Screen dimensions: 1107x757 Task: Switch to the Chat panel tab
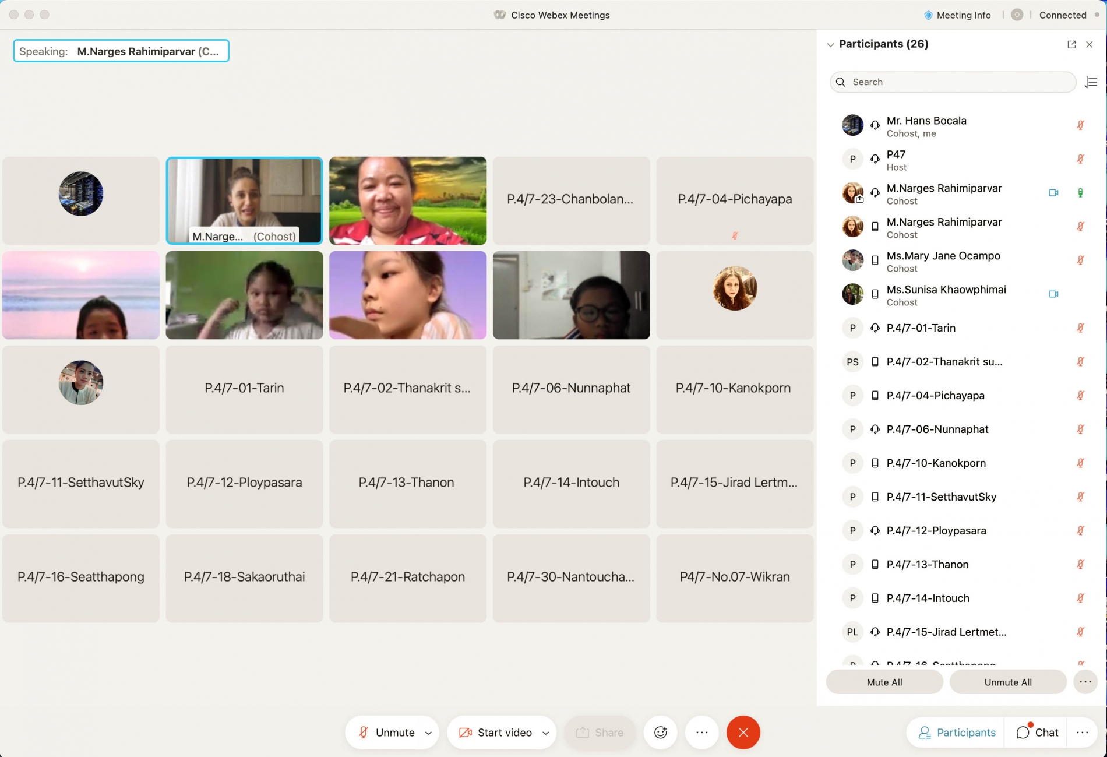click(1037, 733)
